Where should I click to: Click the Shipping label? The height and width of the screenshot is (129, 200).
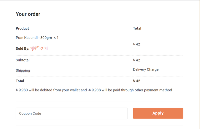[x=23, y=70]
